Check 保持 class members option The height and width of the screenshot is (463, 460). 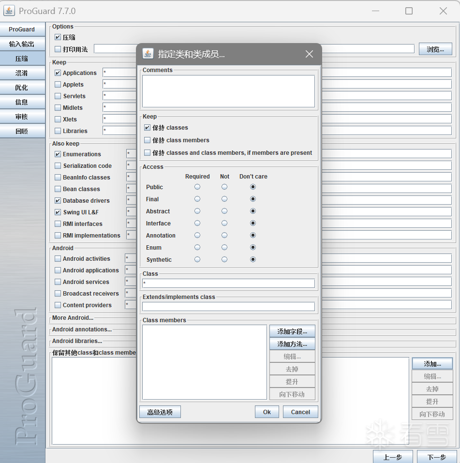[x=147, y=140]
